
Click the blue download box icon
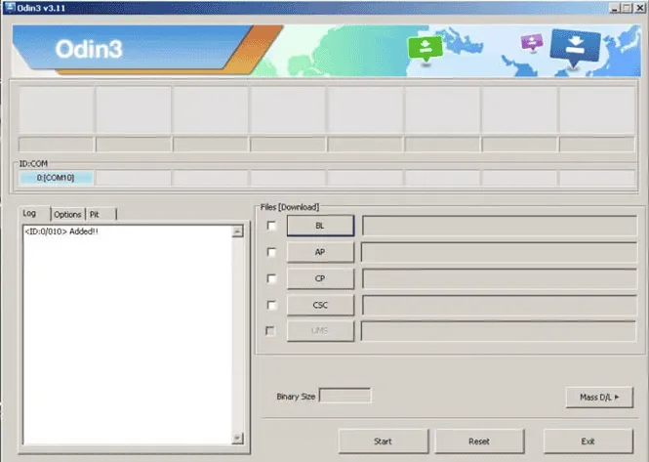tap(575, 46)
